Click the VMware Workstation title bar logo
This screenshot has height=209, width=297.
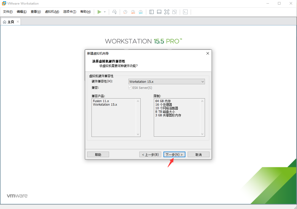pos(4,3)
